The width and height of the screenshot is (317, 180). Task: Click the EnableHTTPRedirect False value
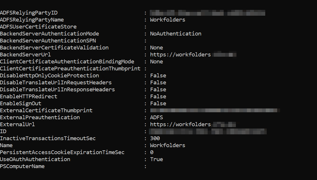(158, 97)
